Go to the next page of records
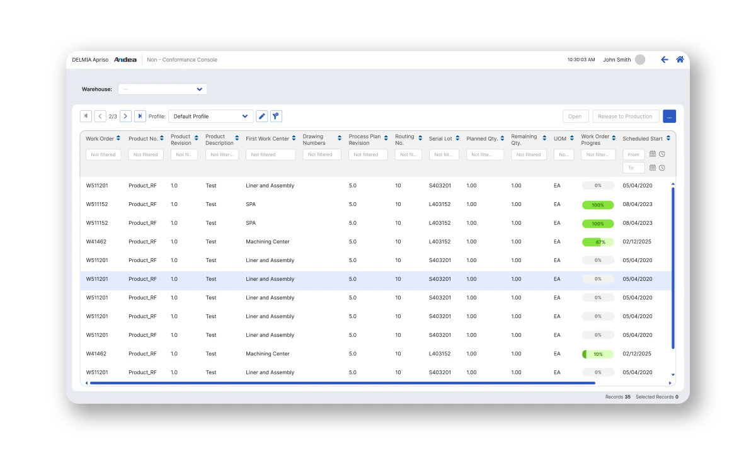This screenshot has width=756, height=456. coord(125,117)
